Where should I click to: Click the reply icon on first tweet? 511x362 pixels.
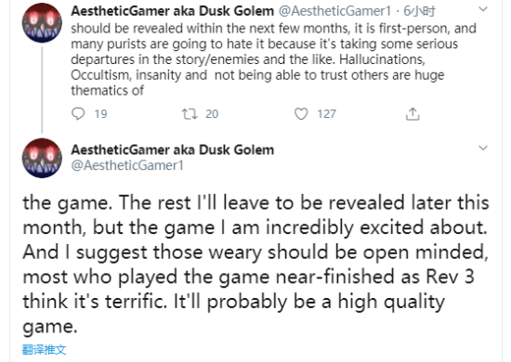(78, 113)
